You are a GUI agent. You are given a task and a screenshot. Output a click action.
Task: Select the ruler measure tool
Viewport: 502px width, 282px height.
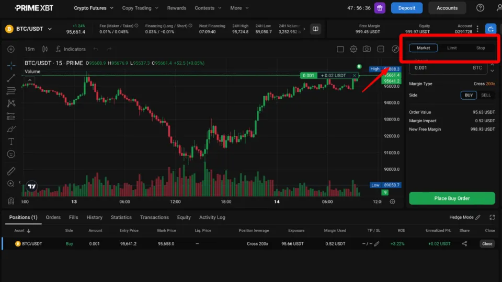(11, 171)
